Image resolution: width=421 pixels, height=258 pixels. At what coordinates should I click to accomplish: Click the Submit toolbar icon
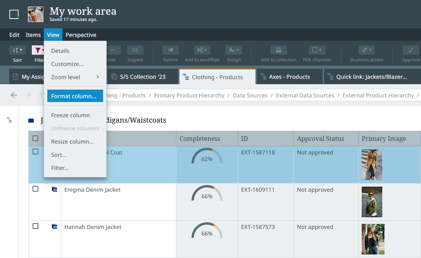click(170, 50)
